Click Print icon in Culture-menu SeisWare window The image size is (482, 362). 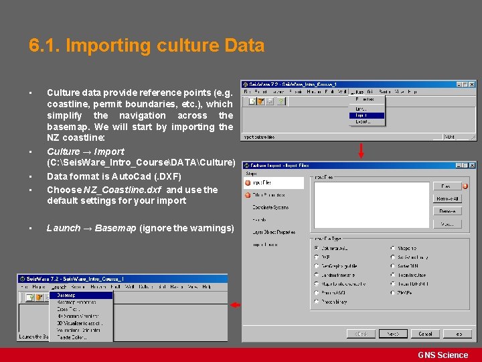tap(270, 101)
